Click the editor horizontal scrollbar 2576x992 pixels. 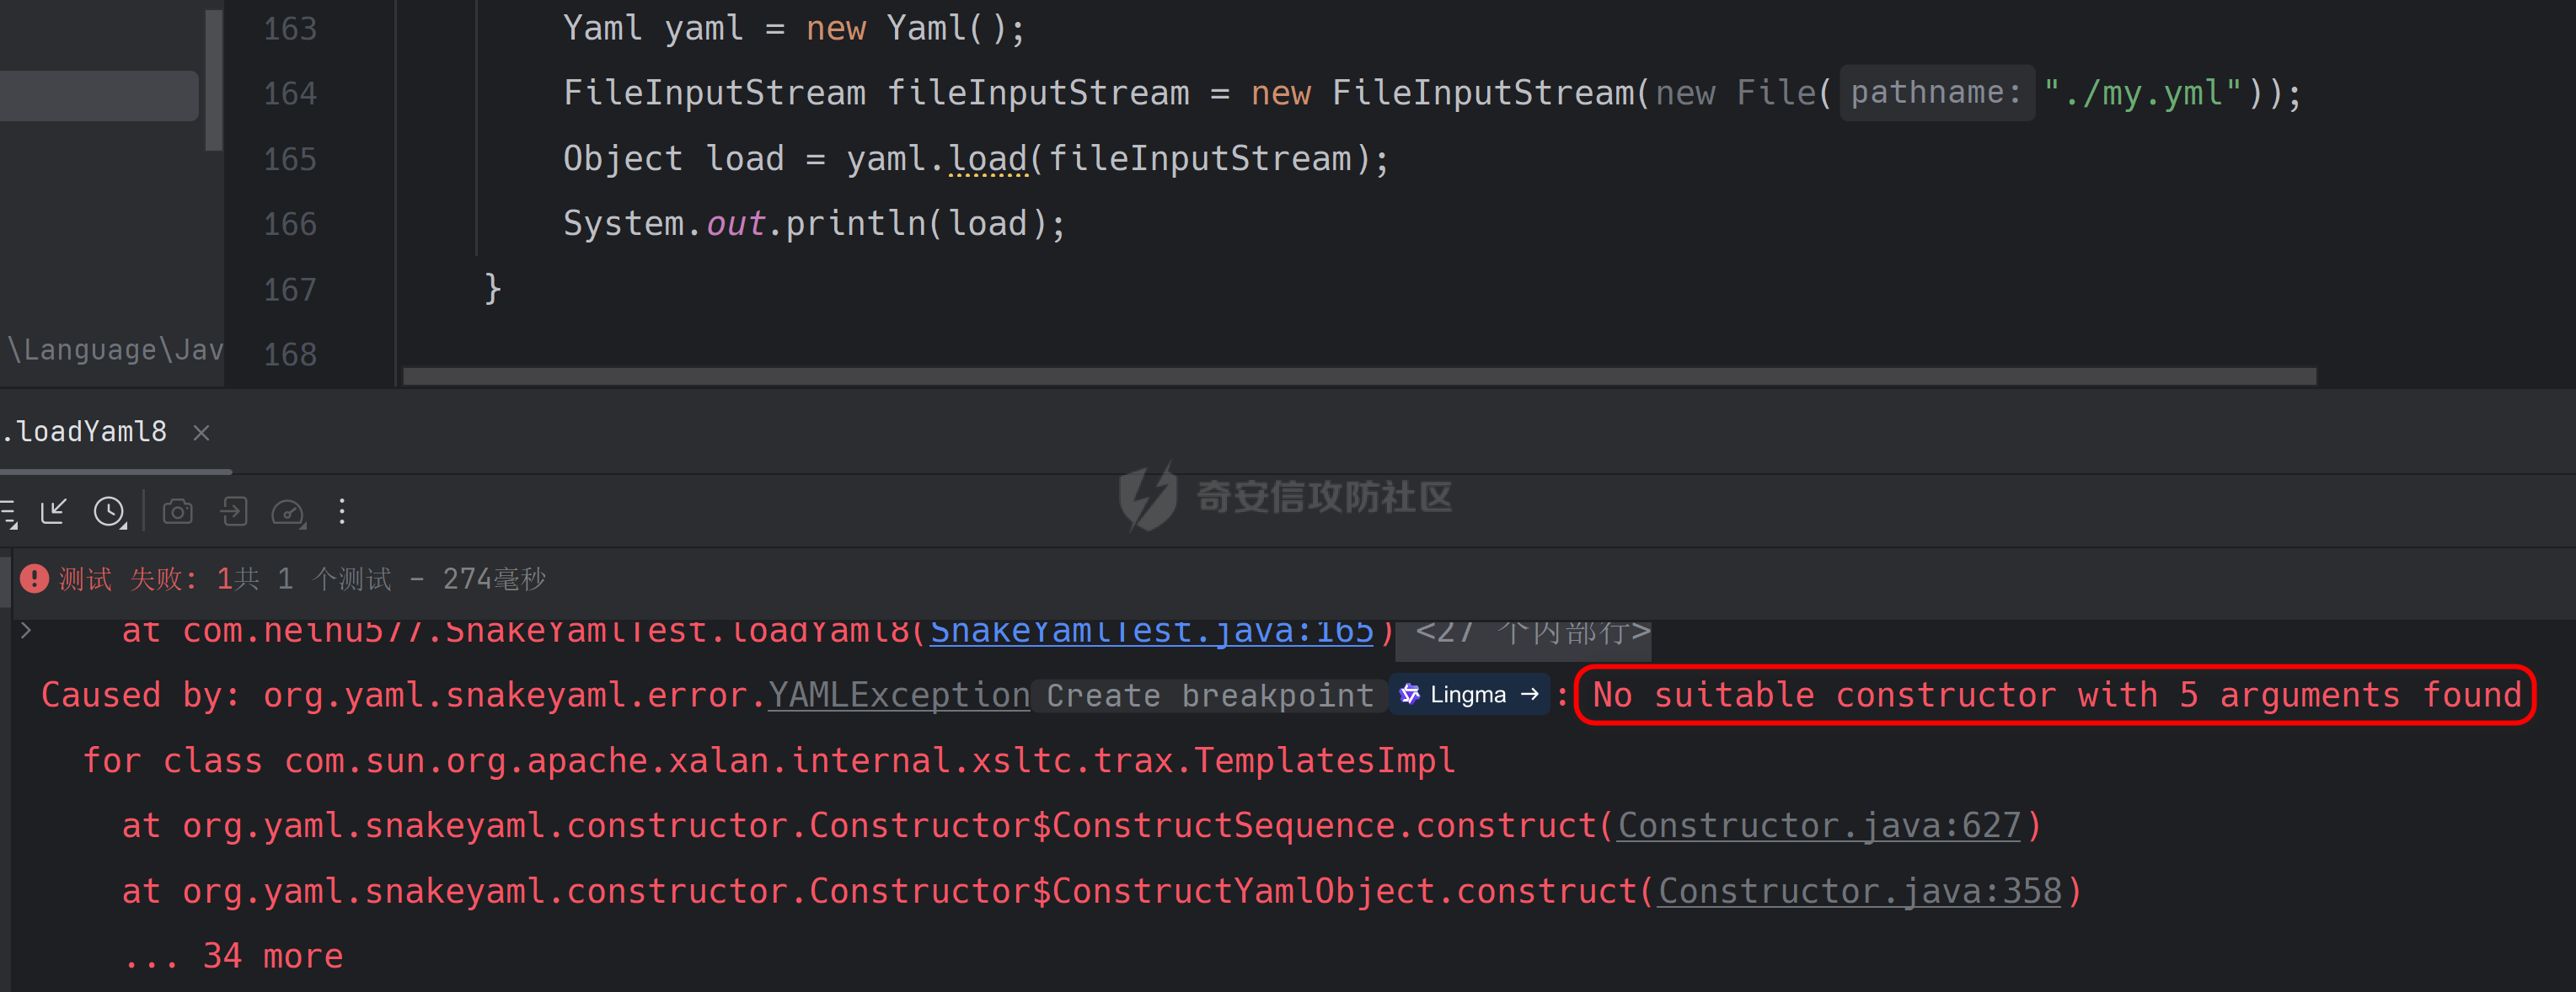coord(1359,376)
